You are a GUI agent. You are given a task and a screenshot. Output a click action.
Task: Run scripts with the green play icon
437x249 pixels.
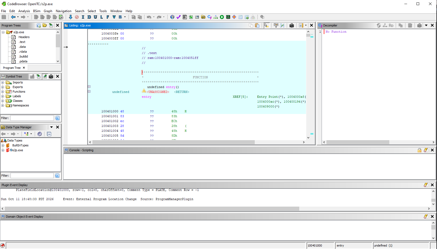(x=222, y=17)
